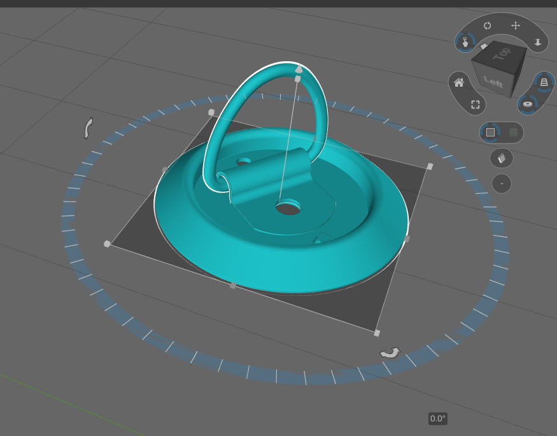Toggle the turntable disc orbit mode
557x436 pixels.
point(527,105)
